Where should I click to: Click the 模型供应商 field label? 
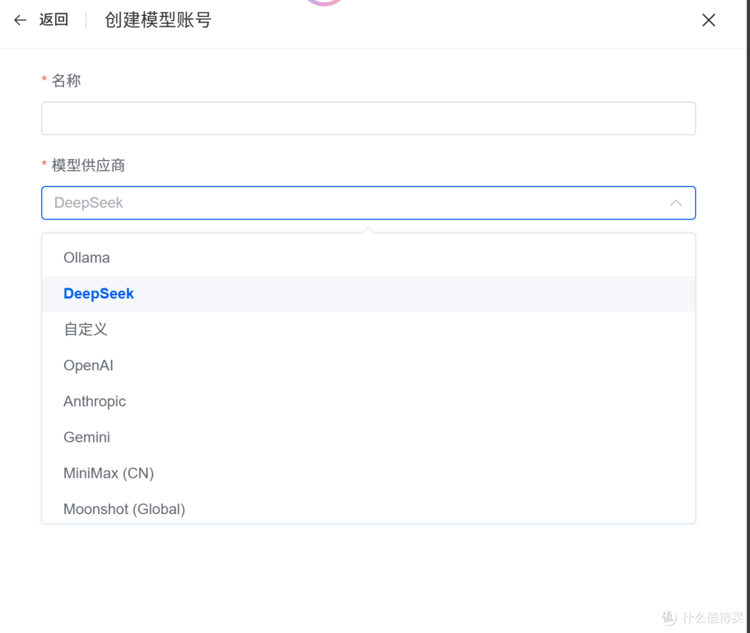click(x=88, y=165)
